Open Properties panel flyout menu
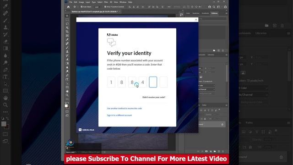Screen dimensions: 293x165 [226, 55]
